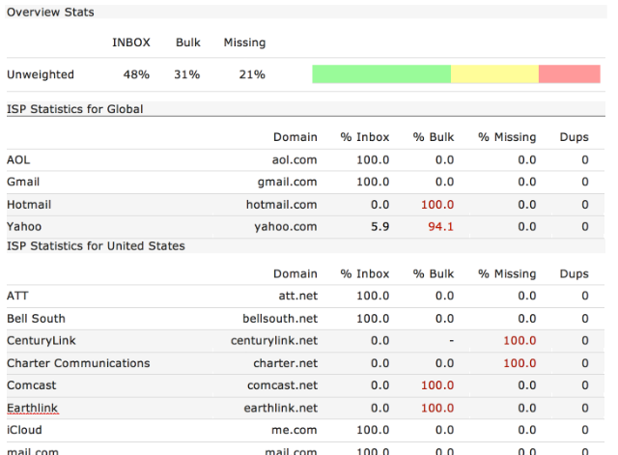The height and width of the screenshot is (455, 618).
Task: Click the CenturyLink row label
Action: tap(42, 341)
